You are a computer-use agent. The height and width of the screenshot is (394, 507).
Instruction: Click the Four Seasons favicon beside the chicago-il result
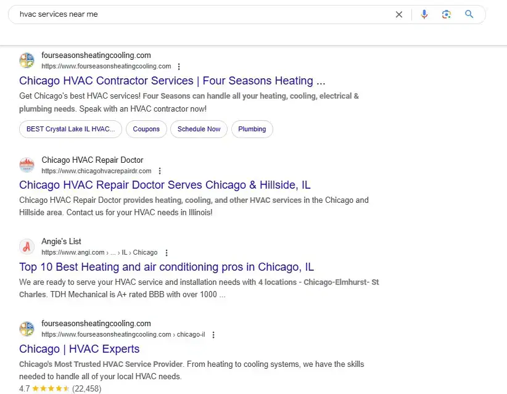point(27,329)
